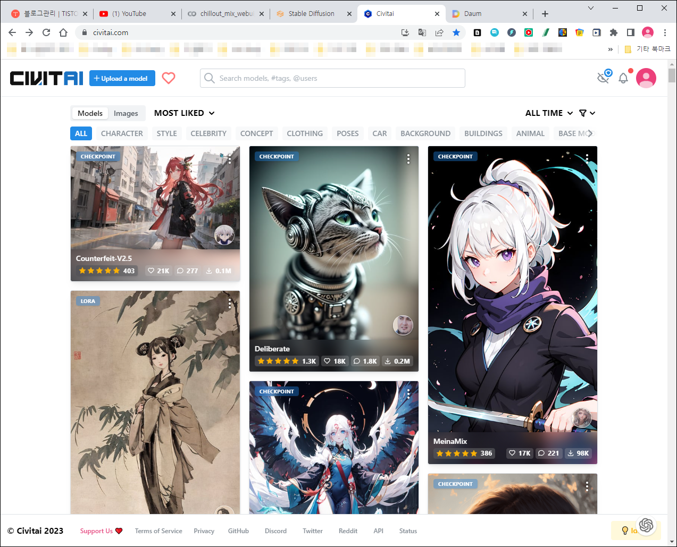This screenshot has height=547, width=677.
Task: Open the user account avatar menu
Action: 646,78
